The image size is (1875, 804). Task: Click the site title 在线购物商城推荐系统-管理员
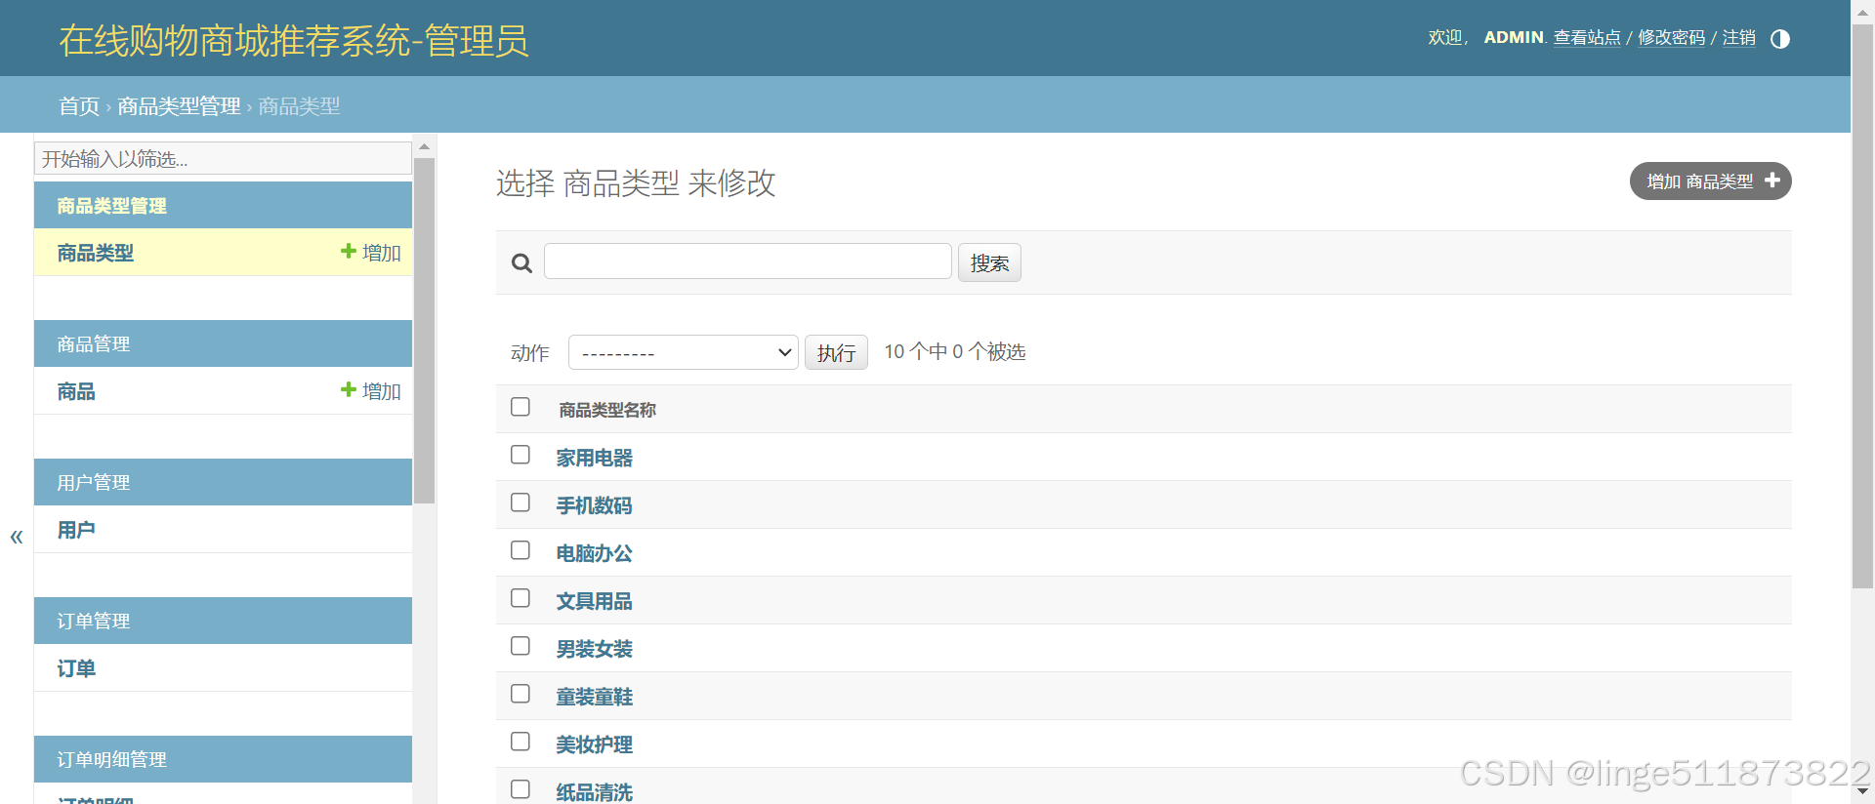point(294,40)
